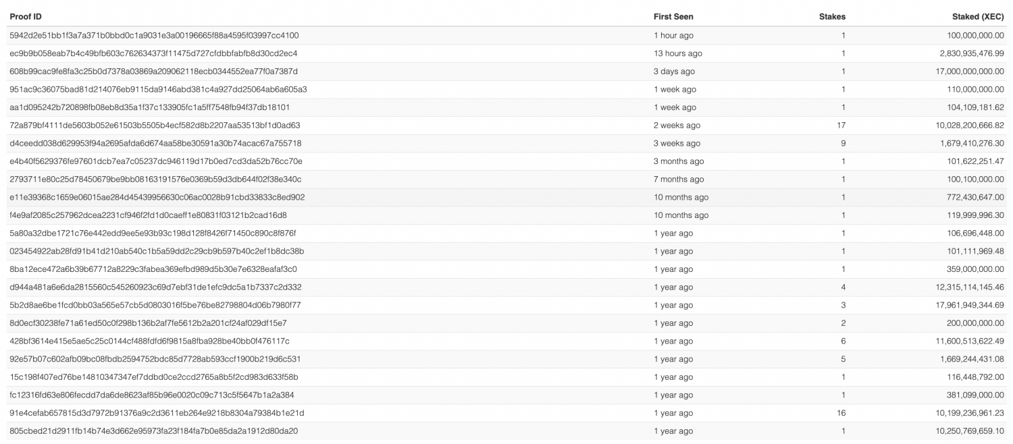This screenshot has height=444, width=1013.
Task: Click proof ID starting with 608b99ca
Action: pyautogui.click(x=153, y=72)
